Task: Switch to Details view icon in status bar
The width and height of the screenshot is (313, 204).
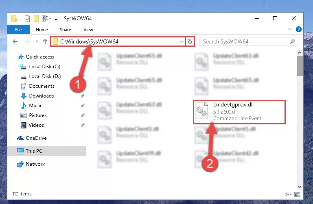Action: [288, 194]
